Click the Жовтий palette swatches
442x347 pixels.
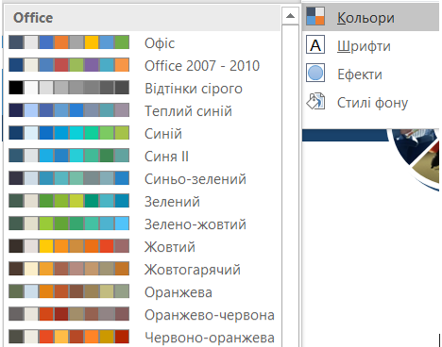69,246
